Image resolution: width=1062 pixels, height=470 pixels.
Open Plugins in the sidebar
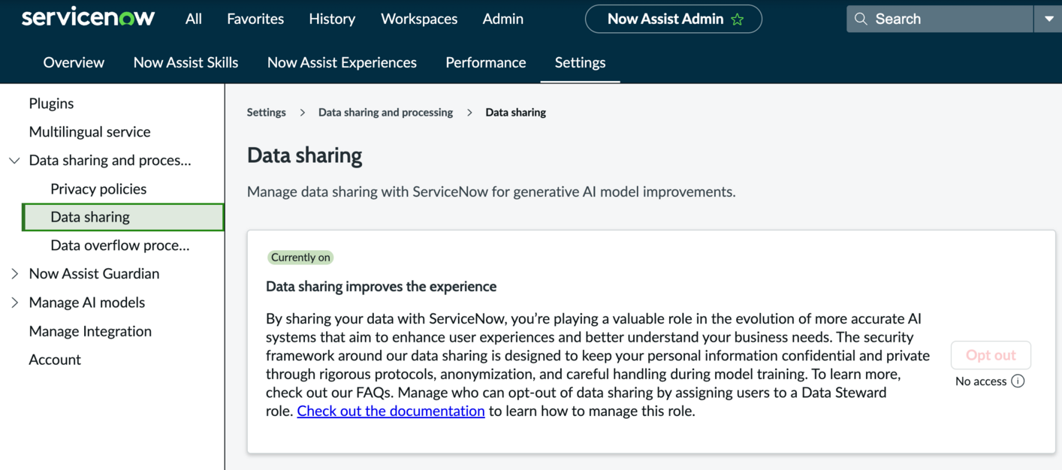point(51,103)
